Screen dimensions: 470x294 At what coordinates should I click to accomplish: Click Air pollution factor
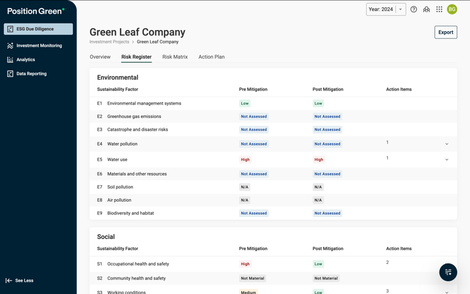(119, 200)
